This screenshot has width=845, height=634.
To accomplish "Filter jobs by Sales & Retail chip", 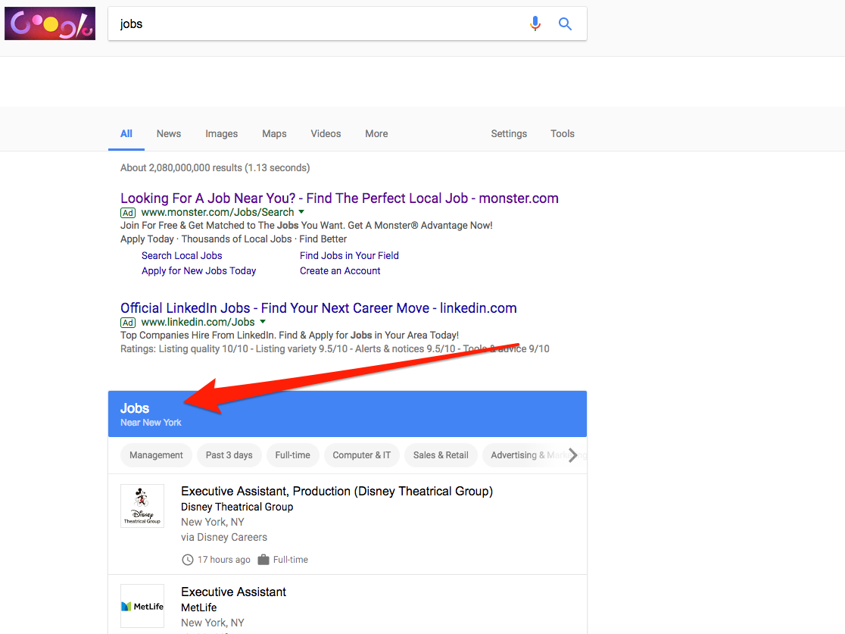I will (441, 455).
